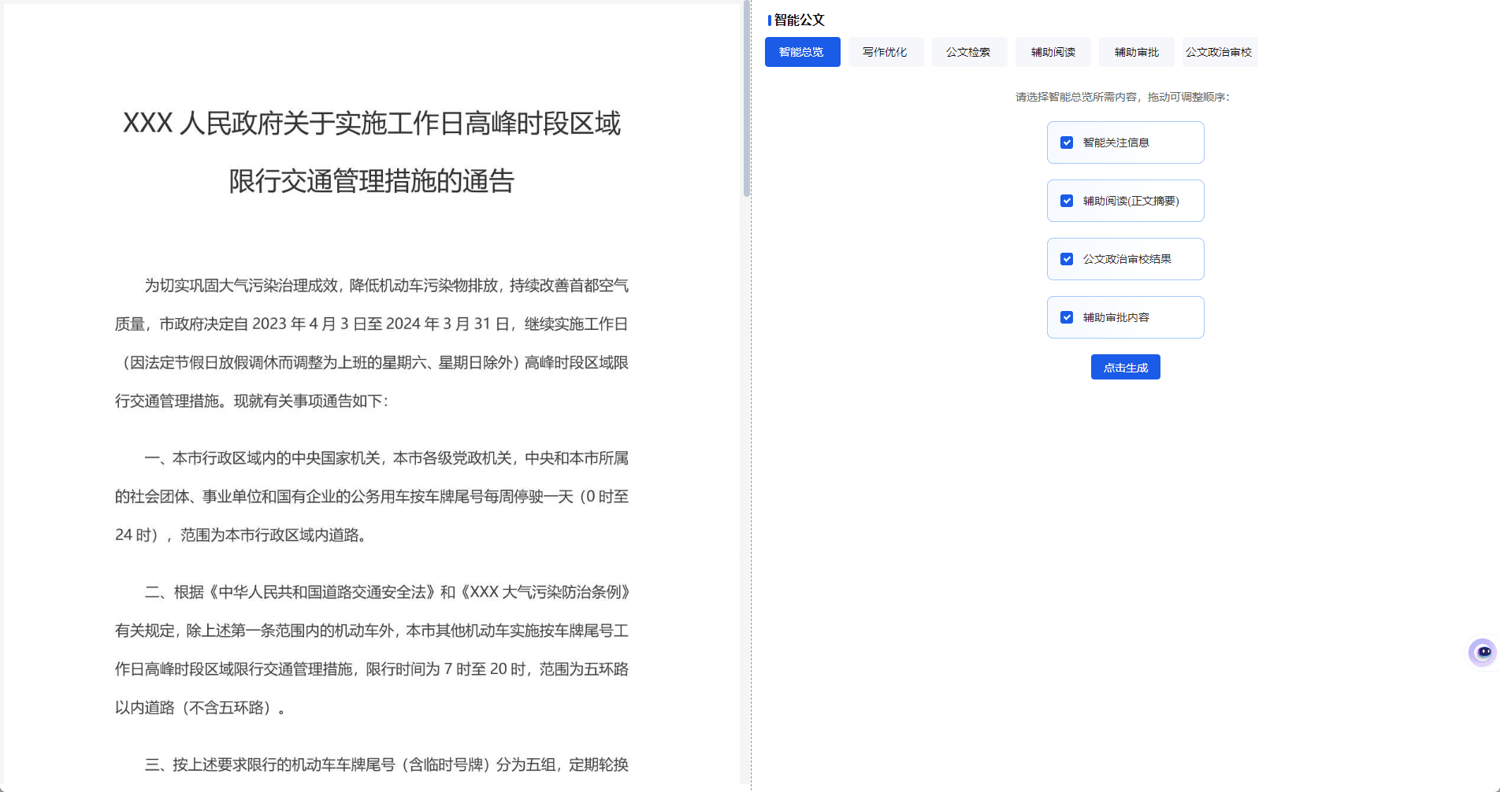Toggle the 公文政治审校结果 checkbox
This screenshot has height=792, width=1500.
pyautogui.click(x=1067, y=259)
